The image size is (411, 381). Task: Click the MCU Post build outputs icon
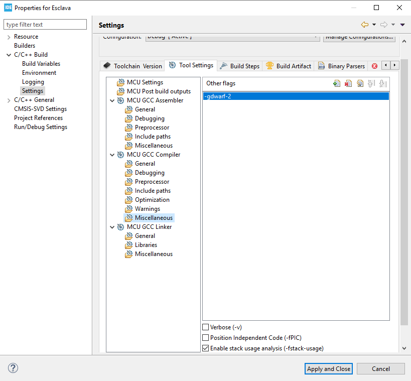point(120,91)
